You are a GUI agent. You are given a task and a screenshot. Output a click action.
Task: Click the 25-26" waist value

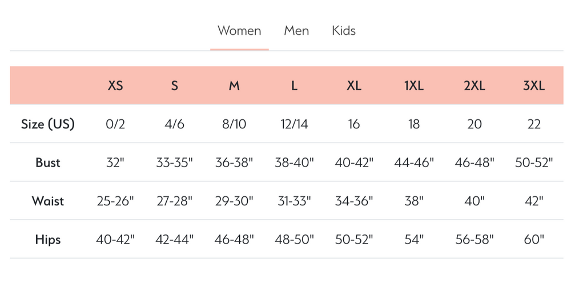[115, 201]
